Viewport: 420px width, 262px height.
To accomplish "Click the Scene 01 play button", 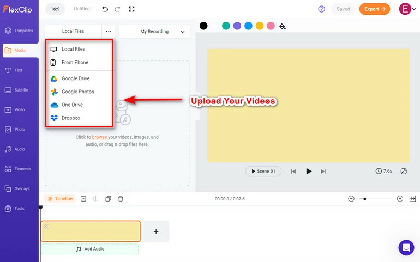I will (263, 171).
